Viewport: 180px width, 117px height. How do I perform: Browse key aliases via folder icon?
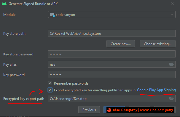coord(171,65)
